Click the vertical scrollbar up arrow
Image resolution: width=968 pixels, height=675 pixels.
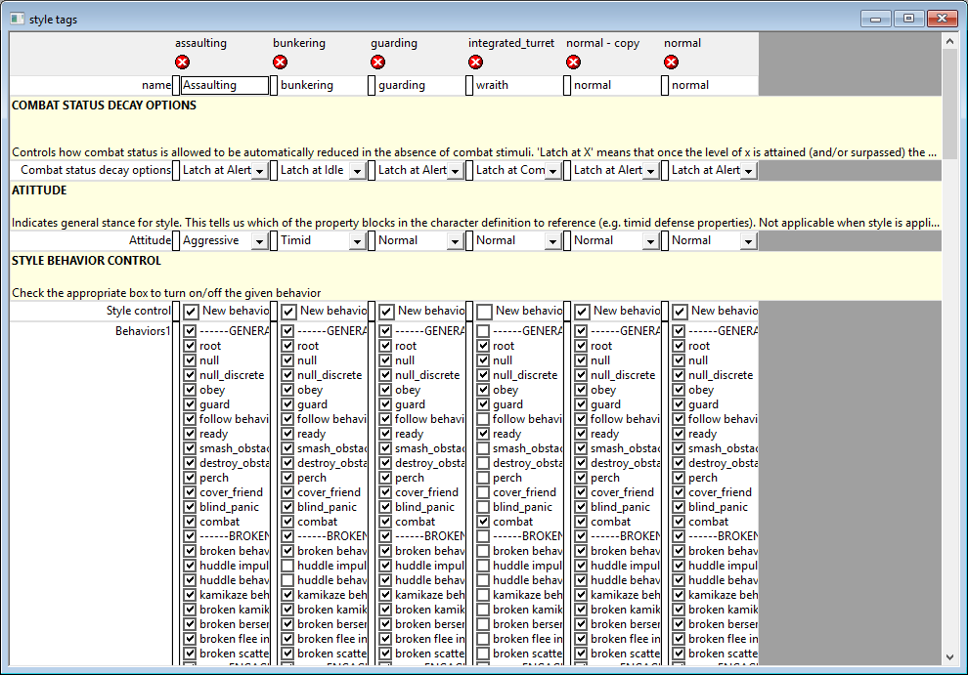950,41
